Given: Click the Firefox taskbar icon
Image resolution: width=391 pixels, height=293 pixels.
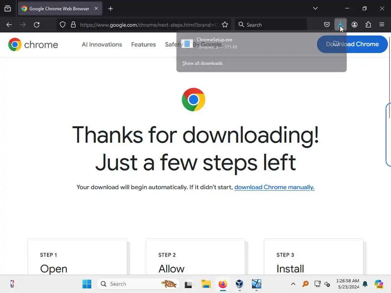Looking at the screenshot, I should (x=223, y=284).
